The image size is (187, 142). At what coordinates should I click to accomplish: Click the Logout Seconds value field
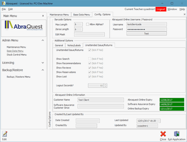96,86
